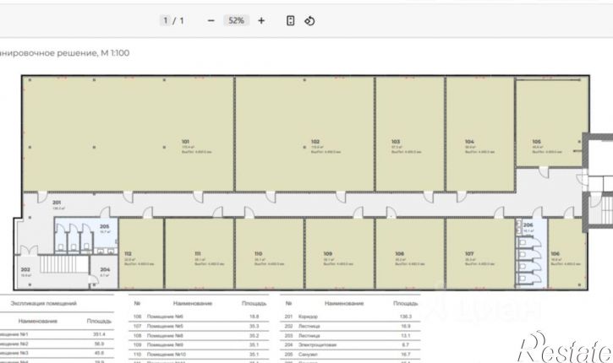613x363 pixels.
Task: Select restroom 205 on the floor plan
Action: tap(104, 228)
